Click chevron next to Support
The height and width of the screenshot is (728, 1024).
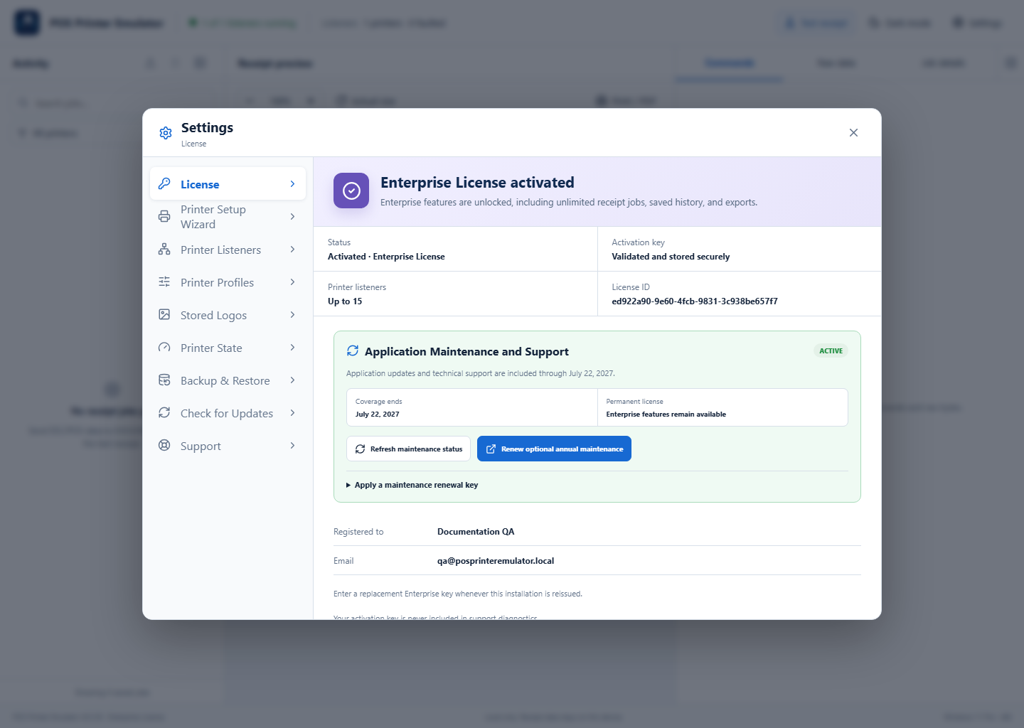pos(292,445)
